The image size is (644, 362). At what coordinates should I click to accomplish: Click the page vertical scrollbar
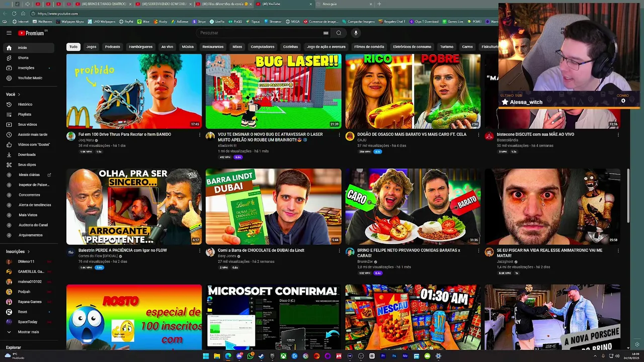tap(628, 196)
